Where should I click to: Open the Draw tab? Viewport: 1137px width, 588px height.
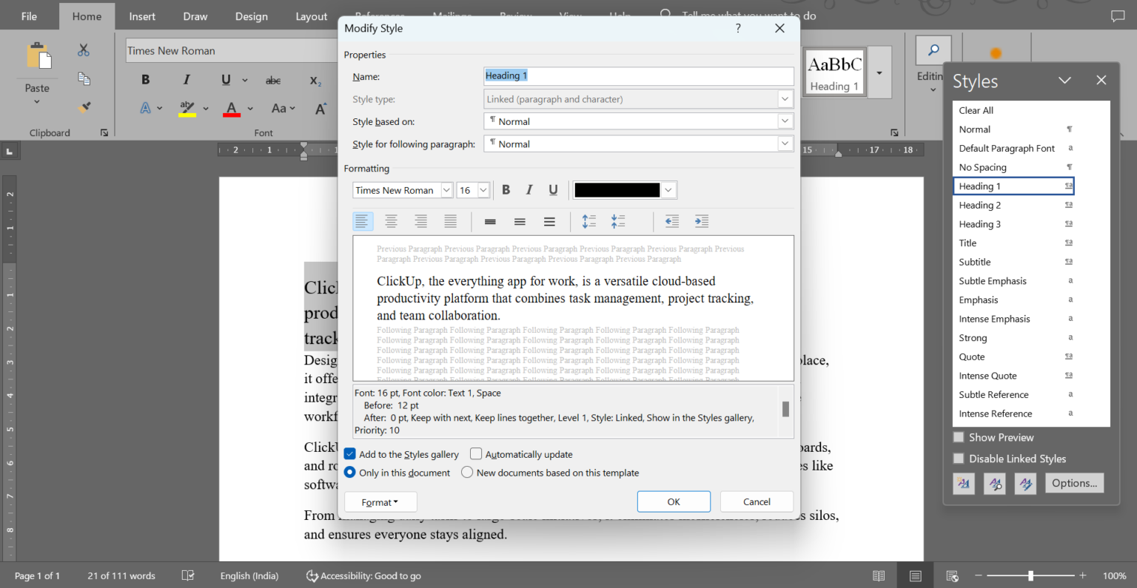tap(195, 16)
